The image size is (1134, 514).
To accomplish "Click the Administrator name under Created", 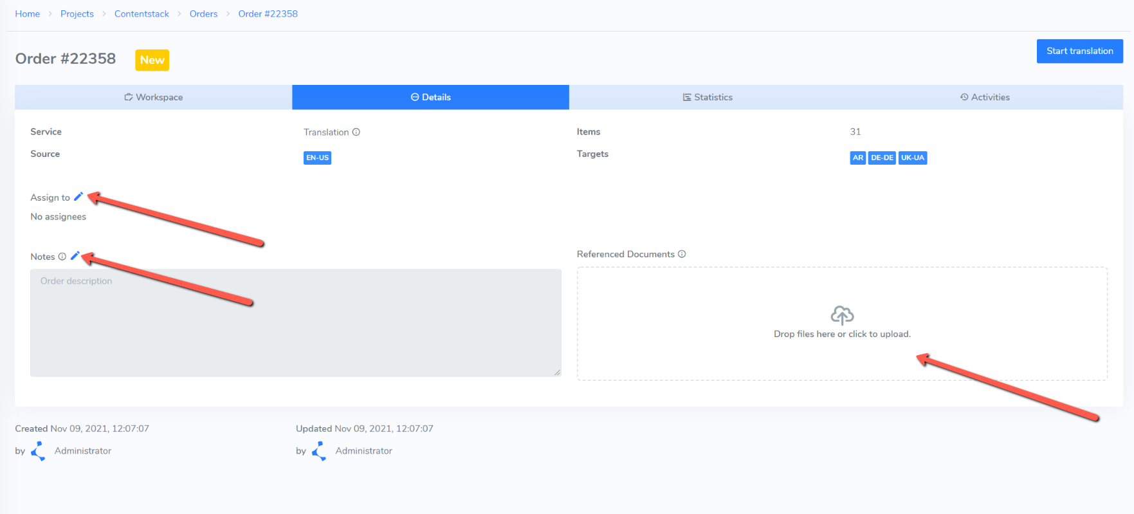I will click(83, 451).
